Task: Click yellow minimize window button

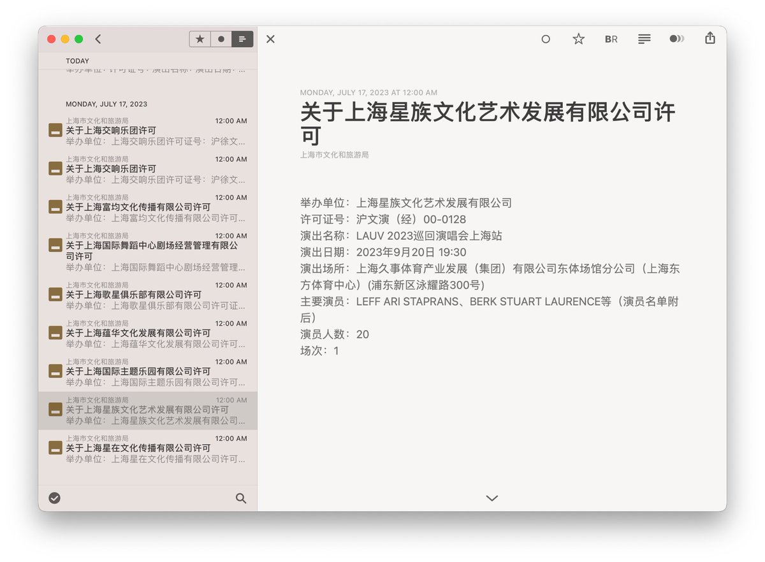Action: 65,39
